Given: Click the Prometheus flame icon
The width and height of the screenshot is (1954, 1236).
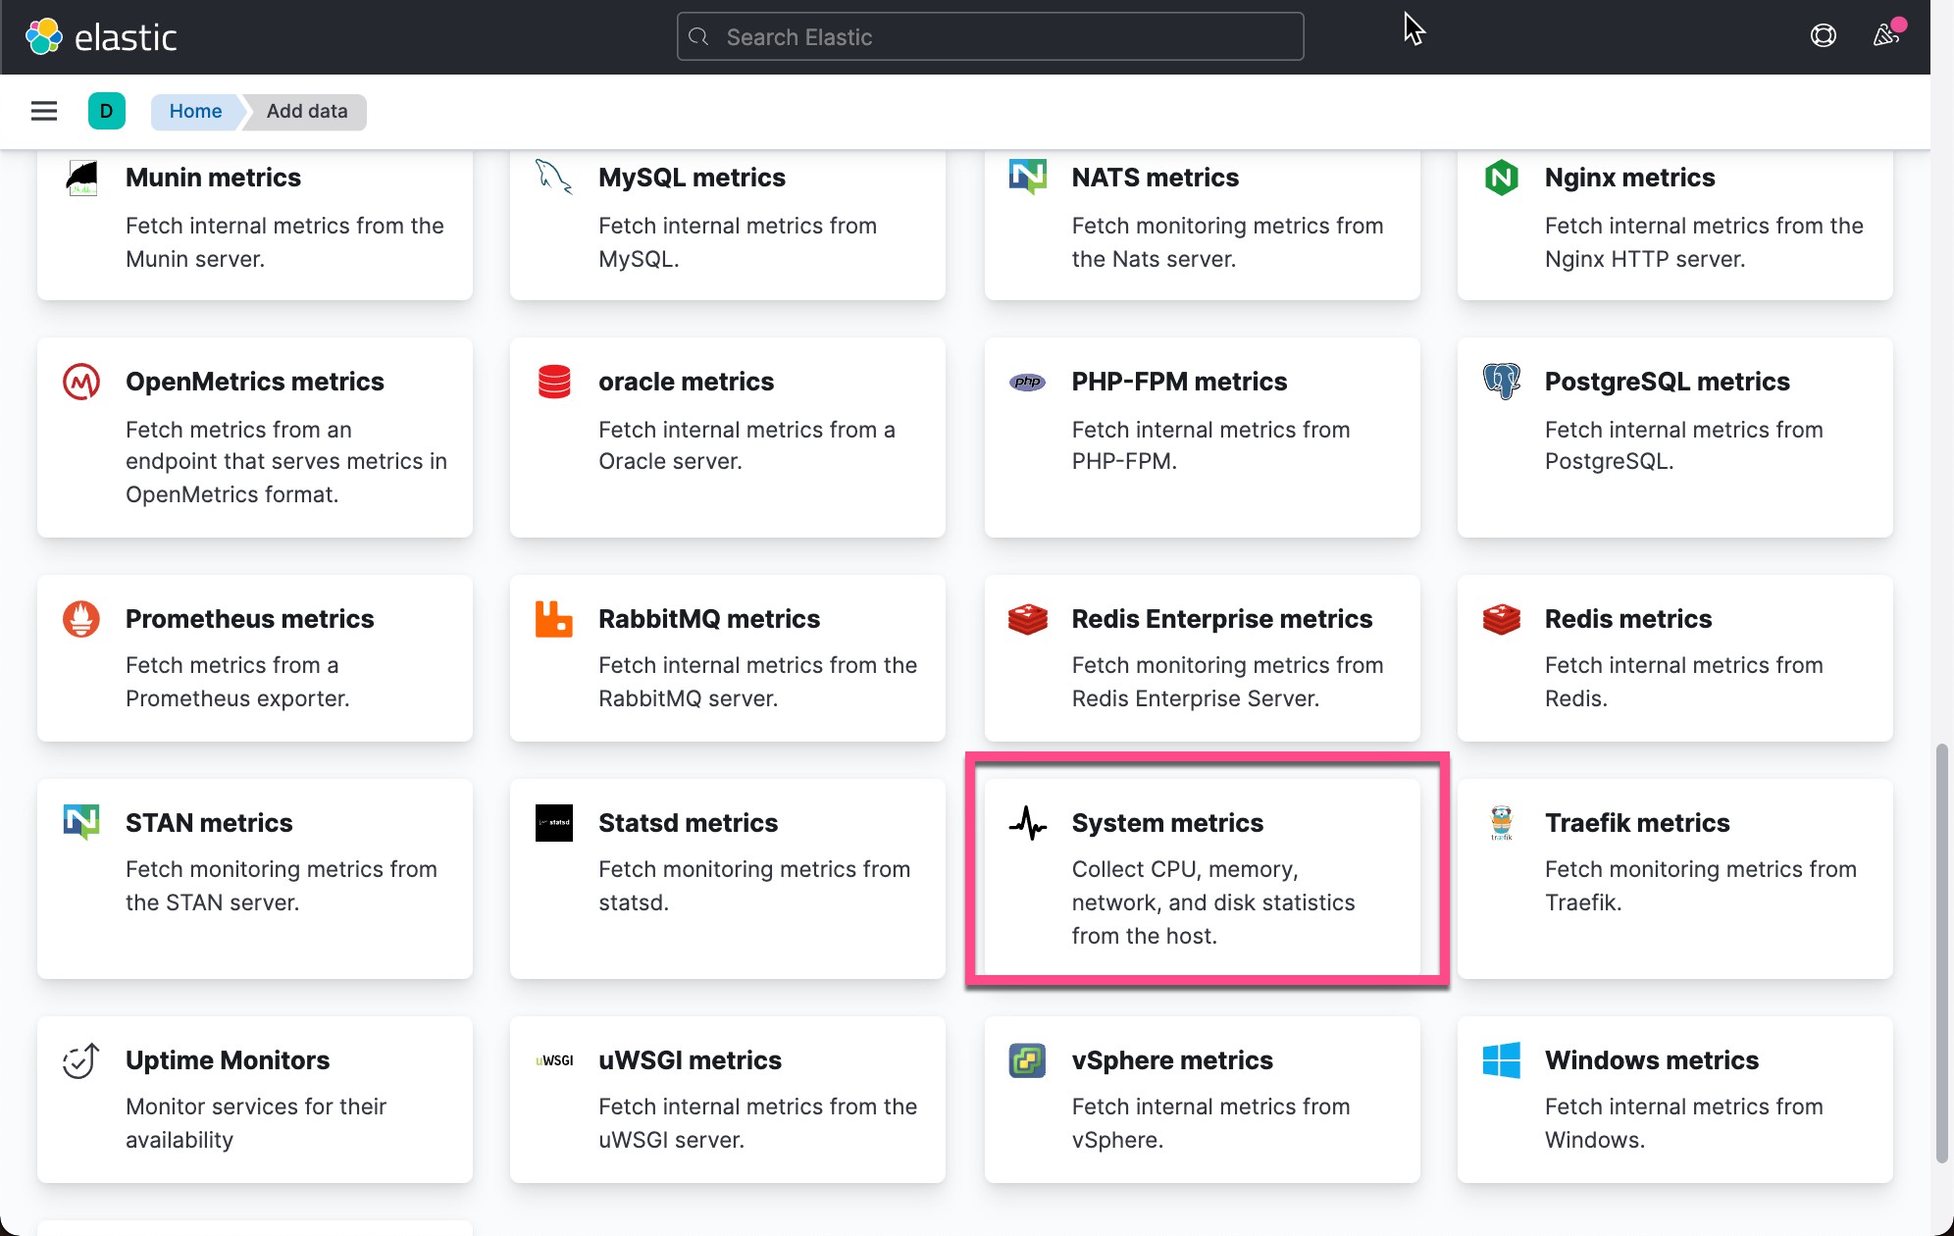Looking at the screenshot, I should (x=81, y=618).
